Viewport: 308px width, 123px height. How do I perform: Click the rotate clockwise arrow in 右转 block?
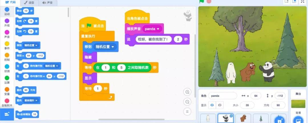click(x=25, y=21)
